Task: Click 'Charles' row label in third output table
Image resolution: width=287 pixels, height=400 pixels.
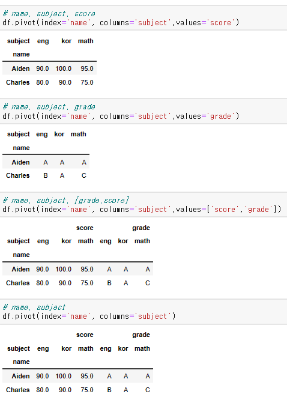Action: point(18,283)
